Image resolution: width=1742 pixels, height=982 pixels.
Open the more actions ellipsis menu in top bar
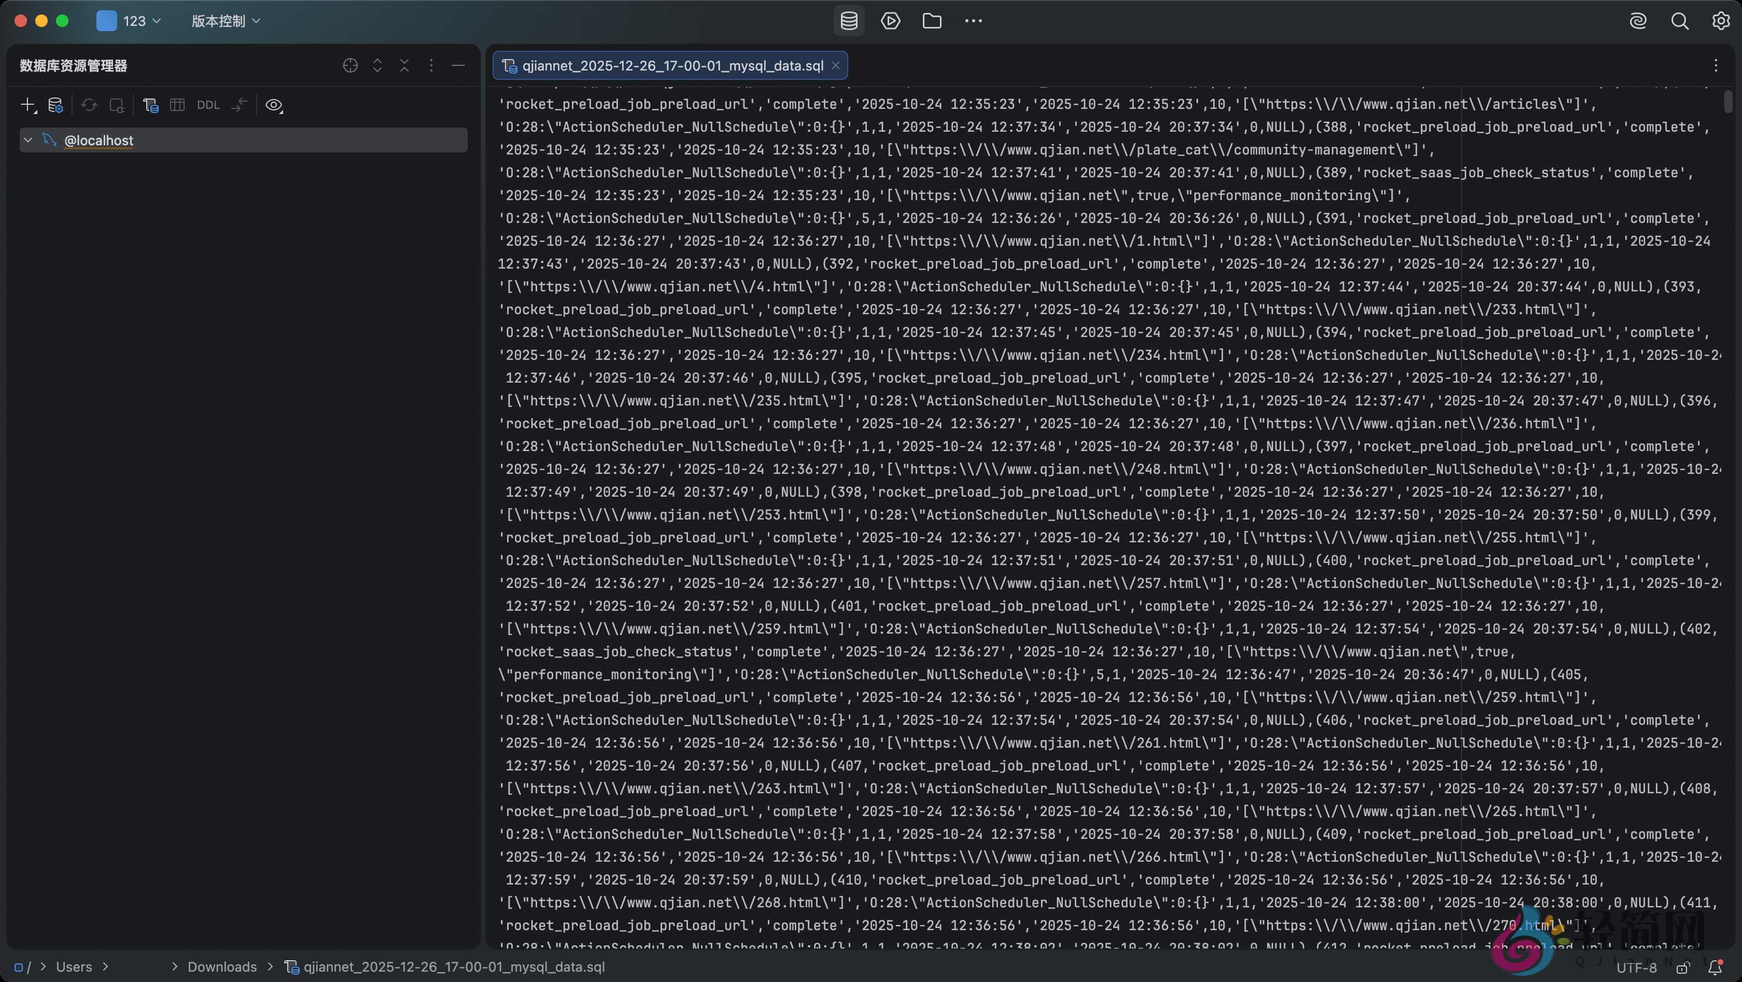tap(973, 21)
